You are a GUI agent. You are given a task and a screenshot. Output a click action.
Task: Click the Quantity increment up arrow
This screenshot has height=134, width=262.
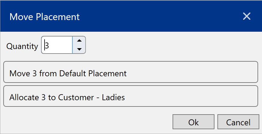tap(79, 41)
